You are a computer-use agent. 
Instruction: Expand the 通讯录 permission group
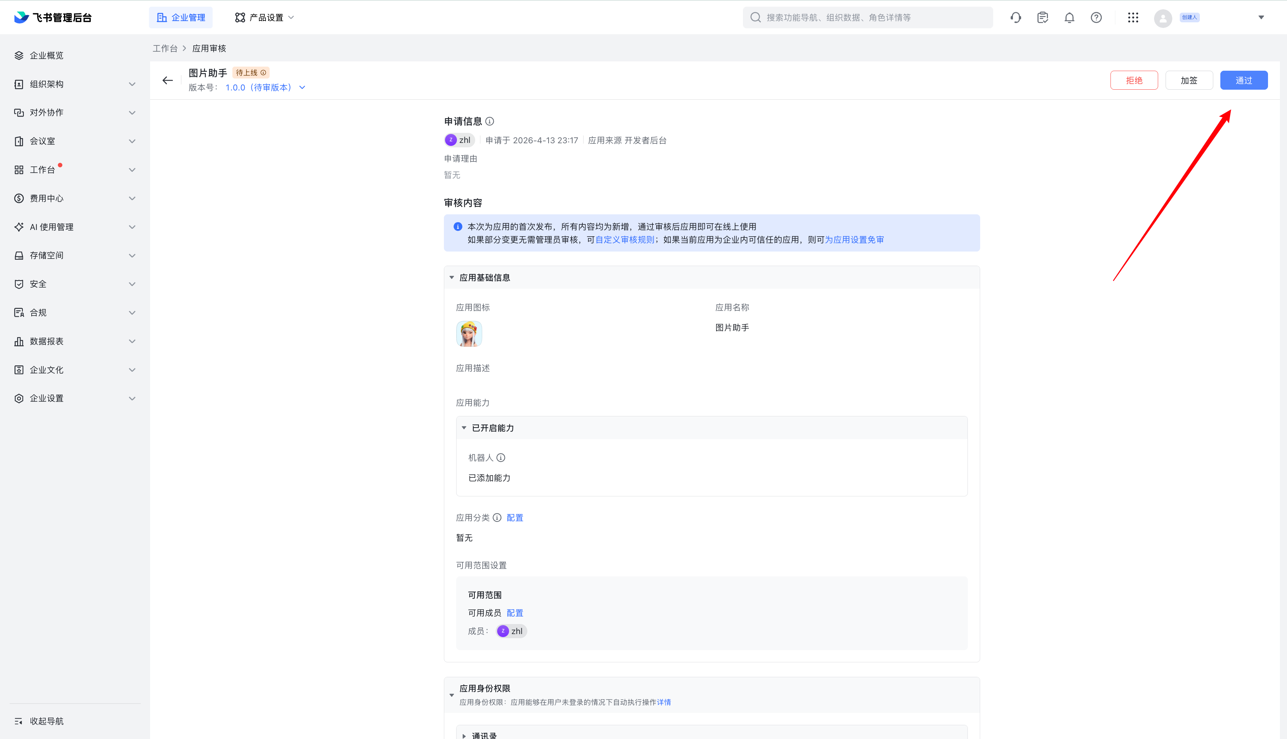click(464, 735)
